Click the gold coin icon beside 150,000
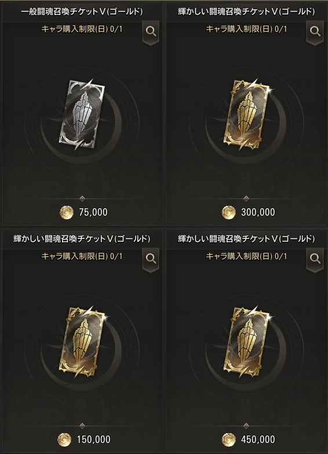 coord(64,440)
